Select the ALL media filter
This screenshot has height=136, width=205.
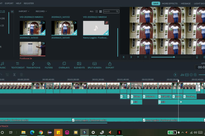pyautogui.click(x=92, y=11)
